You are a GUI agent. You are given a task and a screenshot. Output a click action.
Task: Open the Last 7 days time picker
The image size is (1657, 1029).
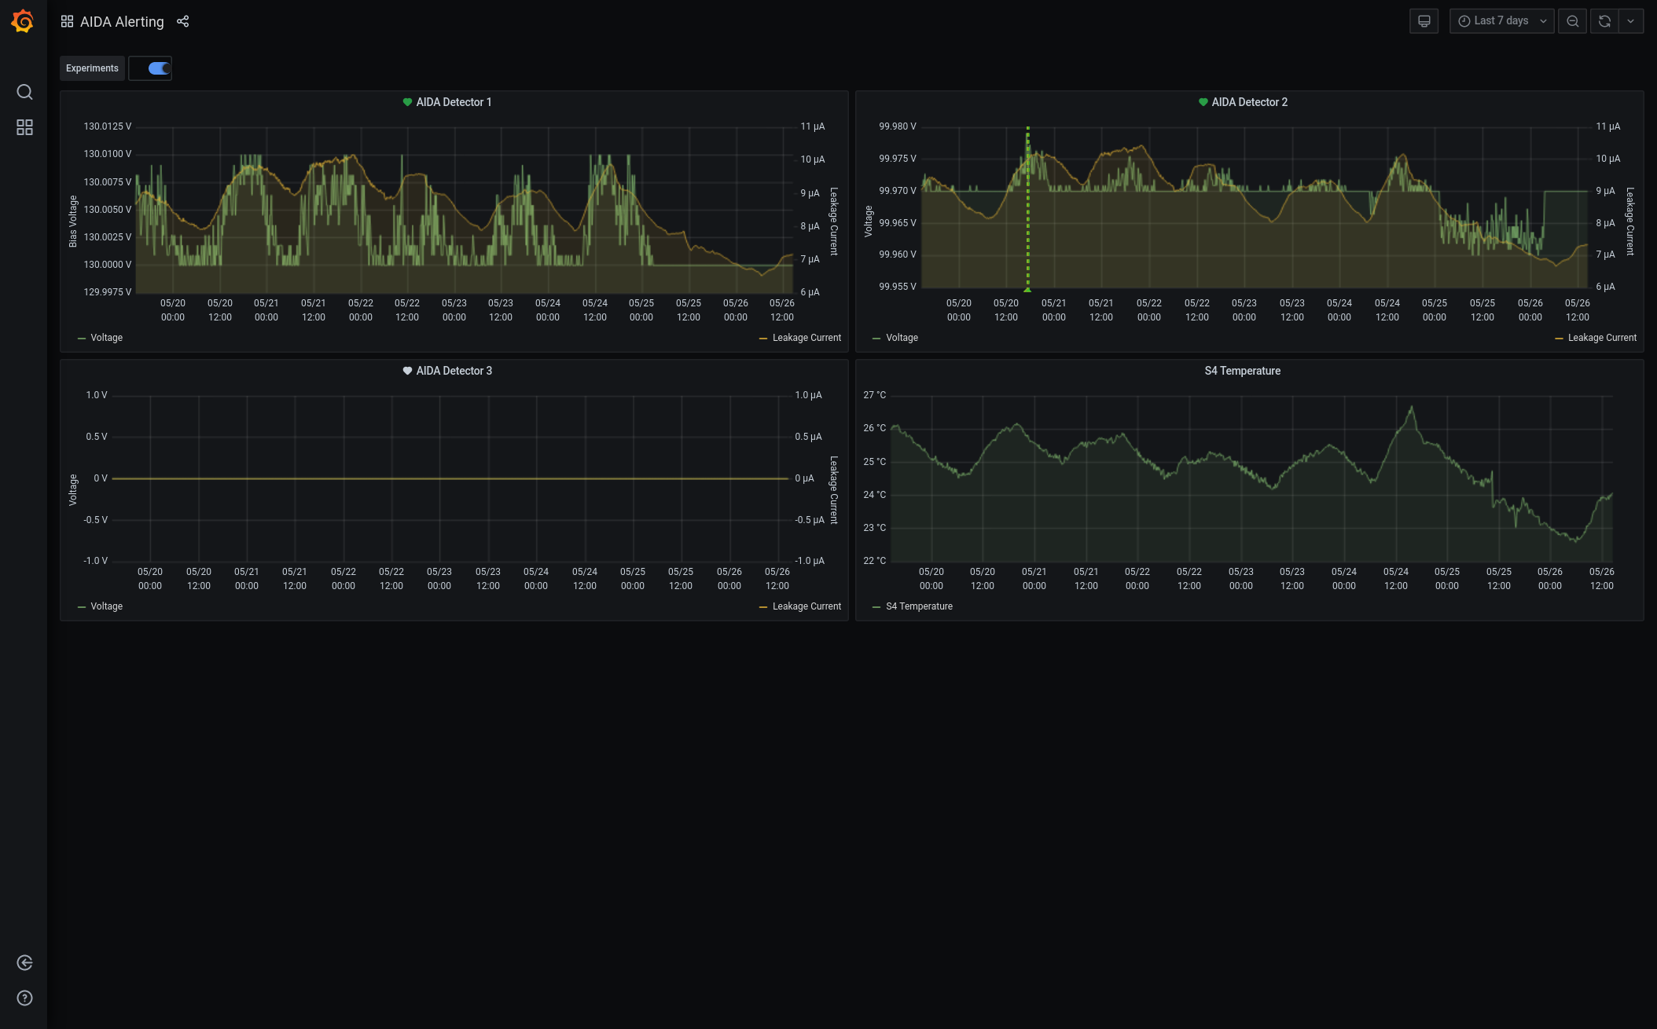tap(1501, 21)
